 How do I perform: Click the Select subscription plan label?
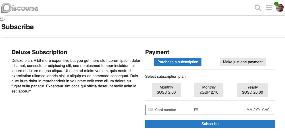click(165, 76)
